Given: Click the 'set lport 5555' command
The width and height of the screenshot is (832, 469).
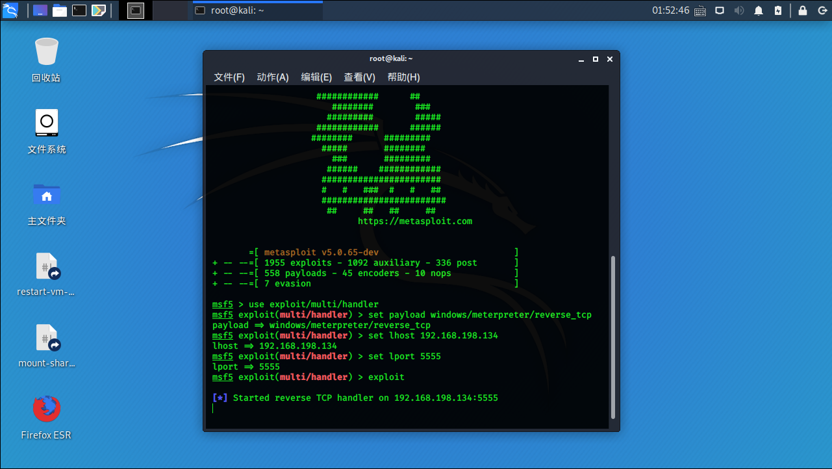Looking at the screenshot, I should coord(405,357).
